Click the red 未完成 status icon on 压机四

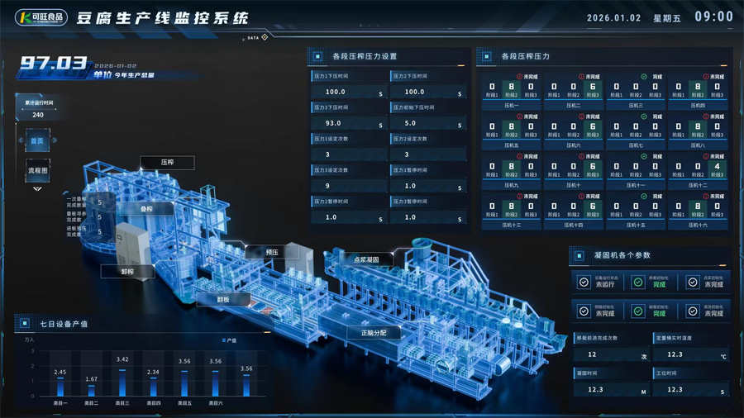click(x=706, y=76)
